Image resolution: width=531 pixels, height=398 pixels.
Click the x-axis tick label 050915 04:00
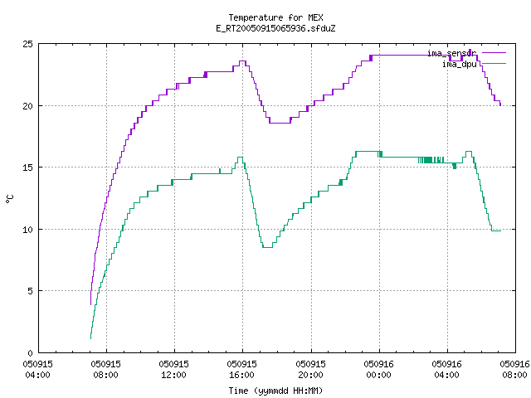[x=38, y=370]
